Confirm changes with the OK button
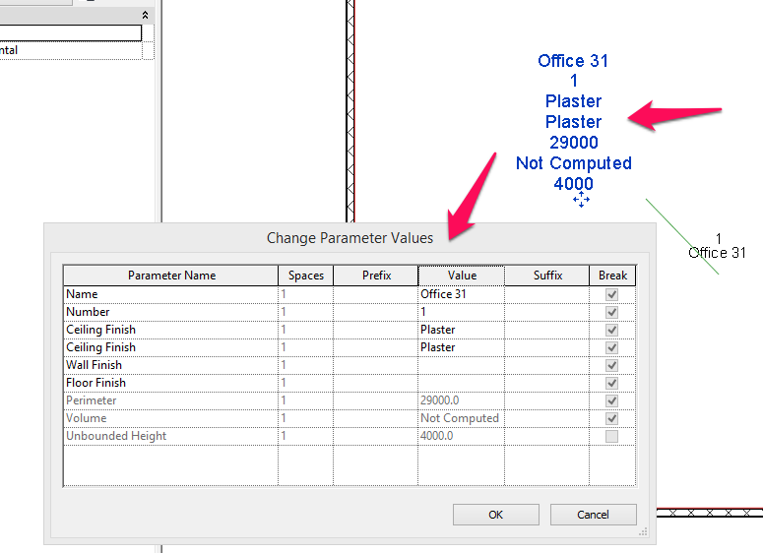763x553 pixels. tap(496, 515)
